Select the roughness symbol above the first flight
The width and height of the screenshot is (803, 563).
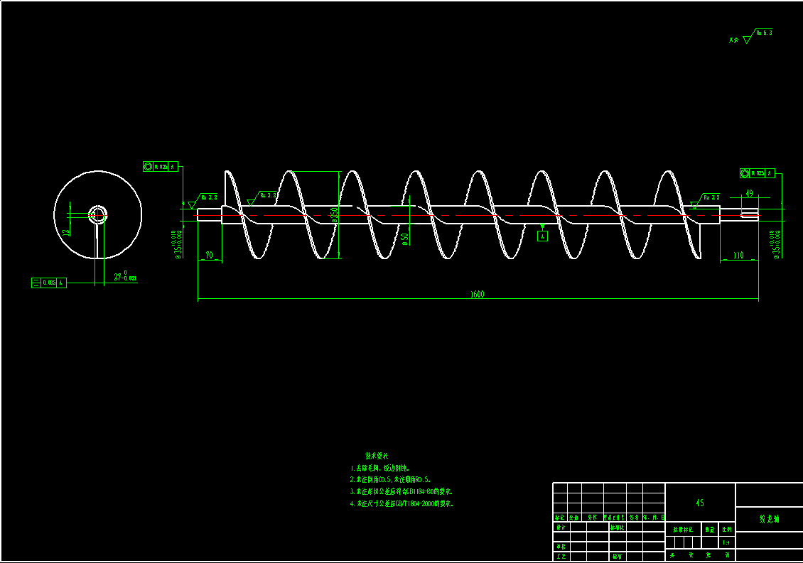pyautogui.click(x=262, y=199)
